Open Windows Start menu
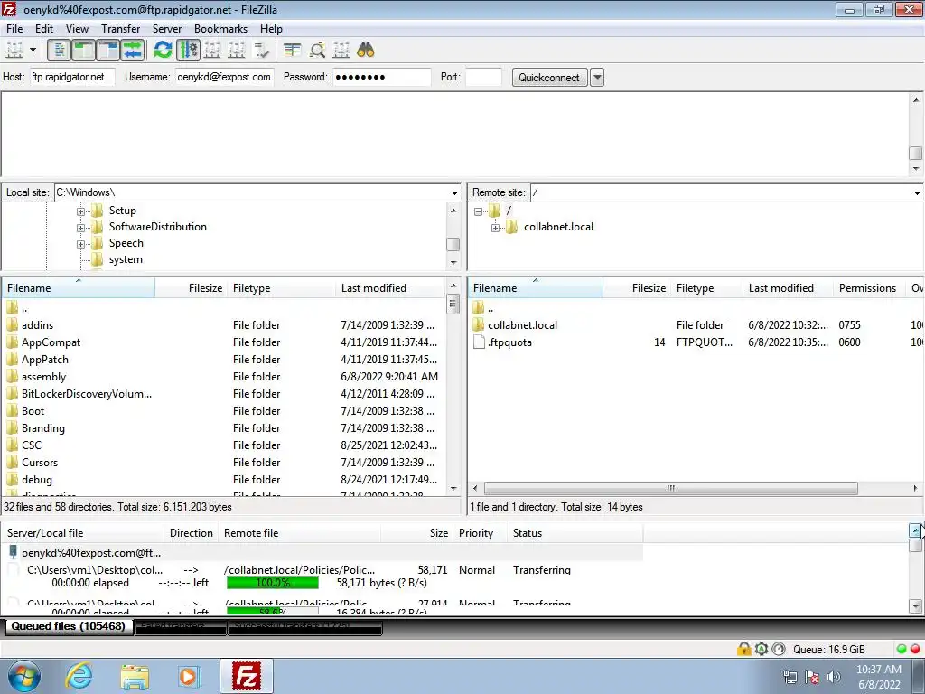The width and height of the screenshot is (925, 694). tap(24, 676)
